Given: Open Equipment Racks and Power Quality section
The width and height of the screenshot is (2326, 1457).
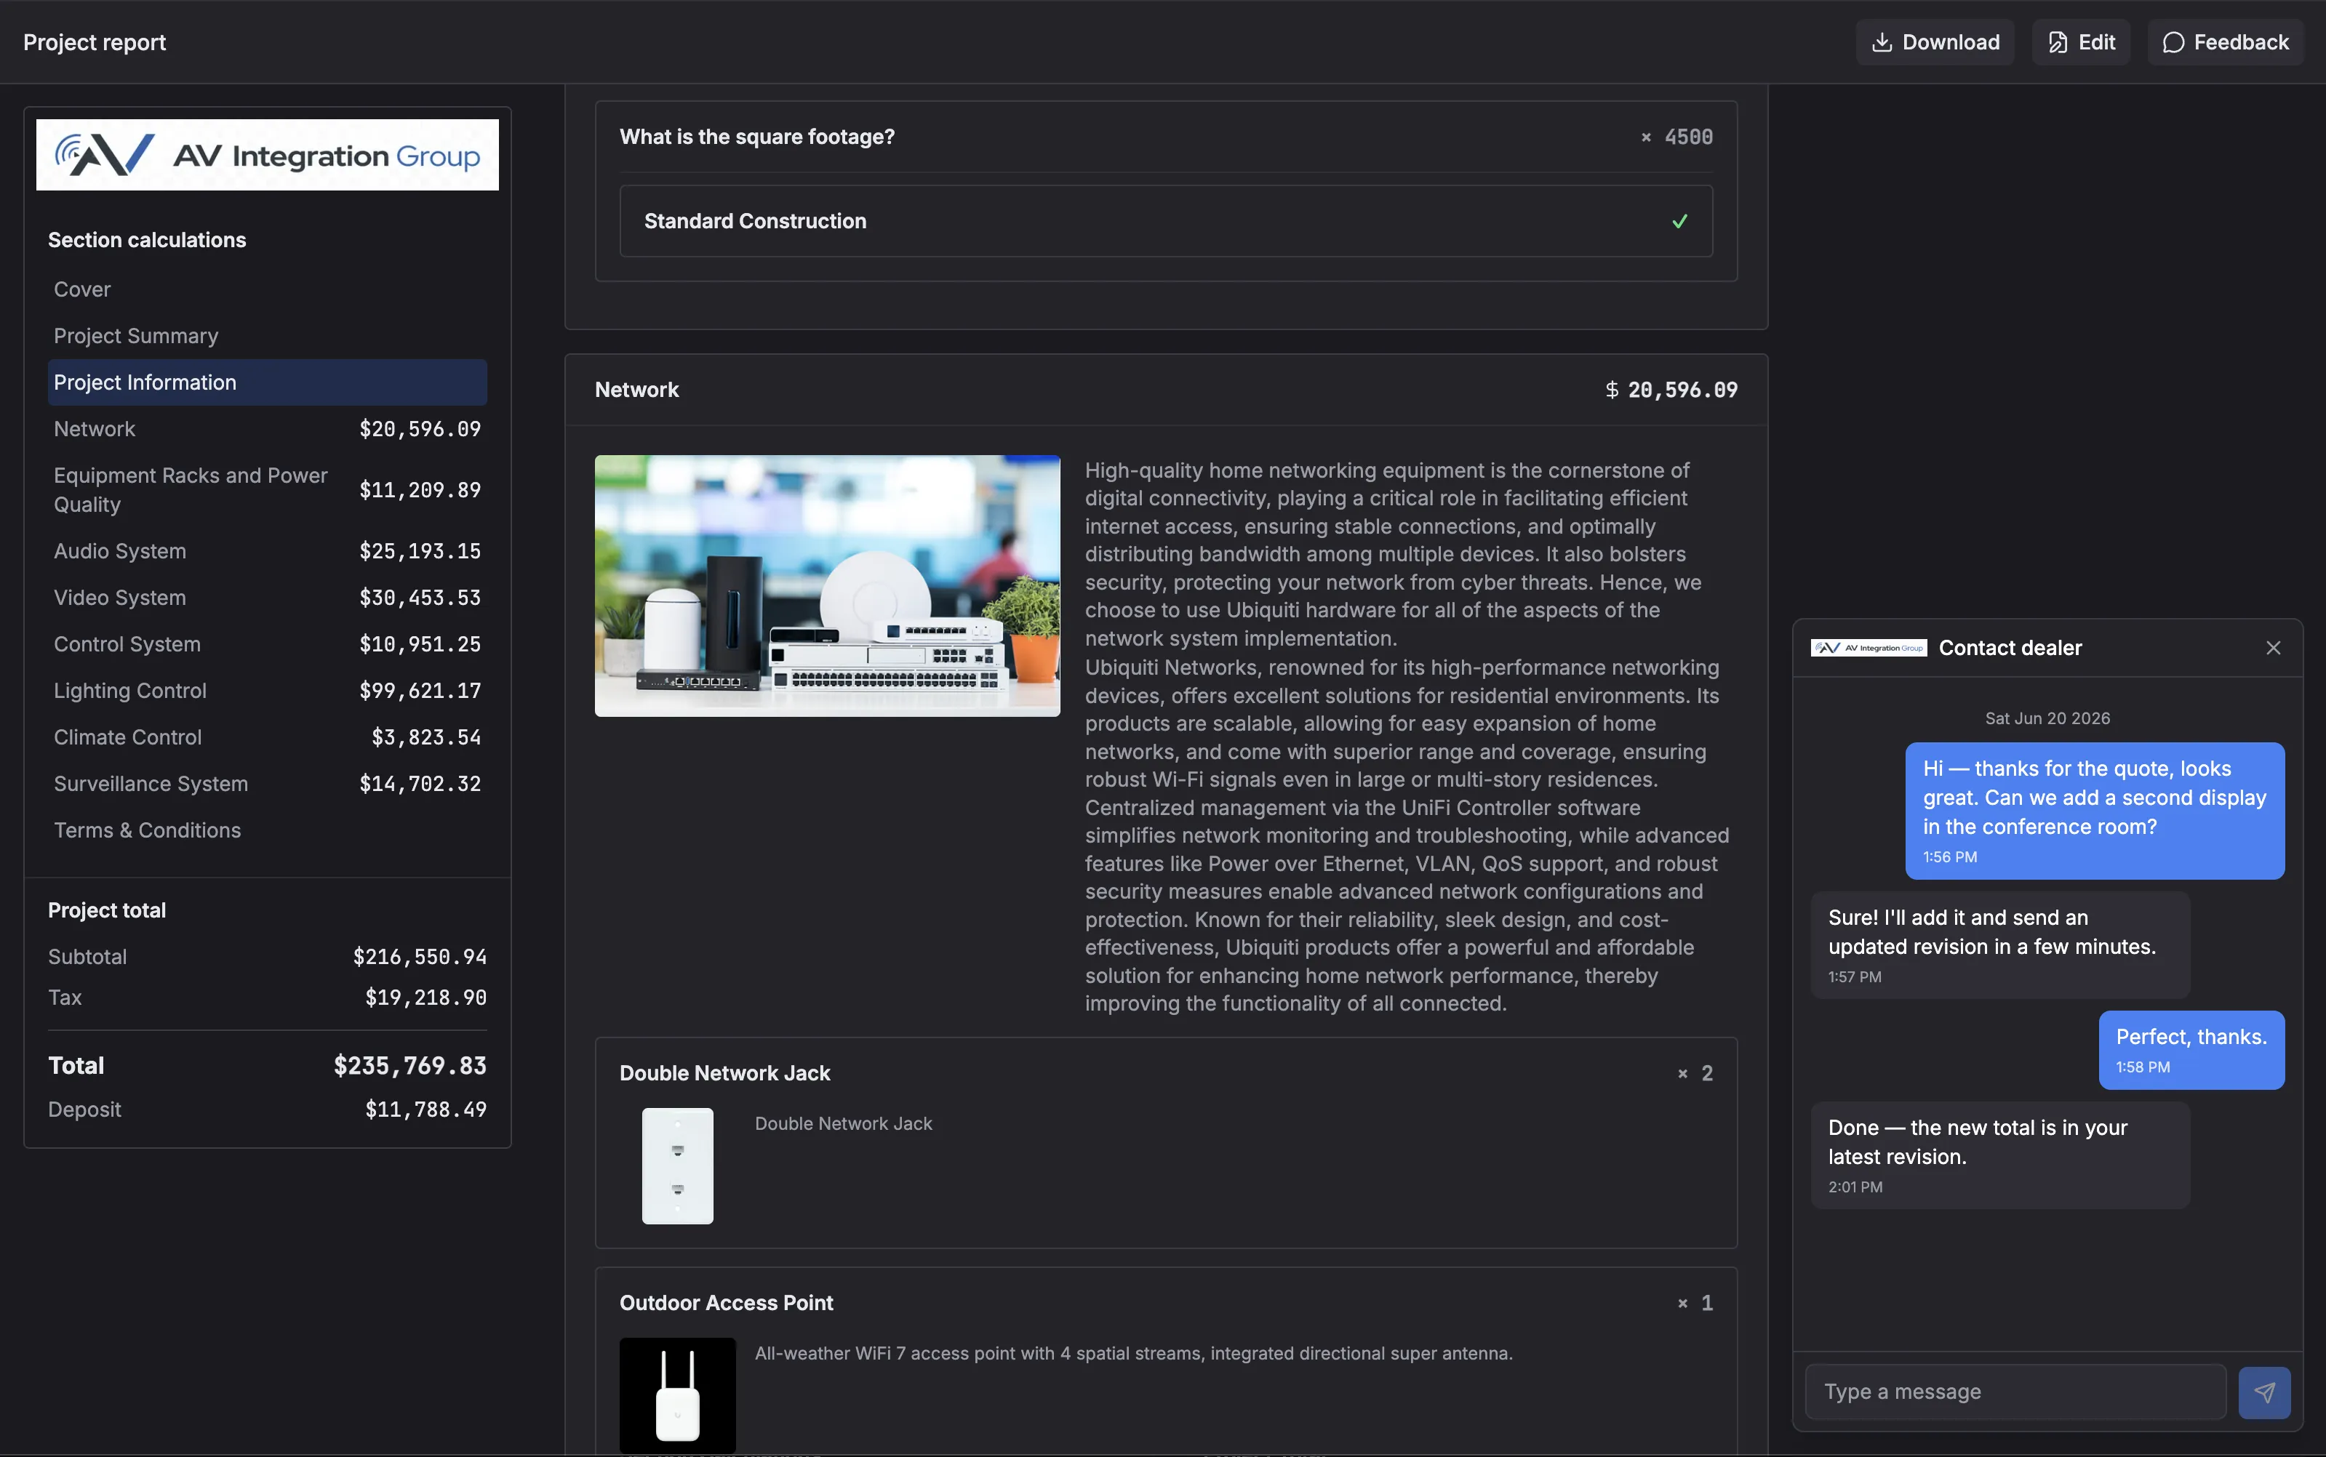Looking at the screenshot, I should [x=267, y=489].
